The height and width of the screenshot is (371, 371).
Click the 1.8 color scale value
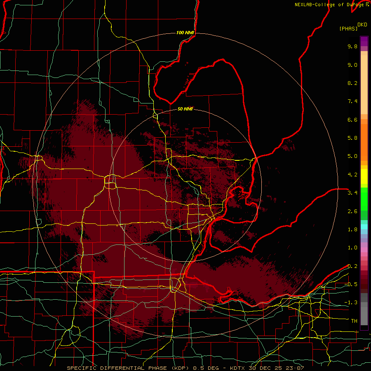(x=352, y=230)
